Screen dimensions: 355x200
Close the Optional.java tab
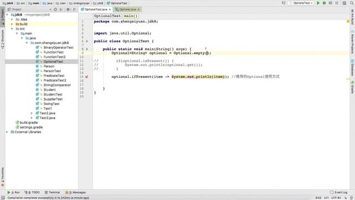[x=139, y=9]
